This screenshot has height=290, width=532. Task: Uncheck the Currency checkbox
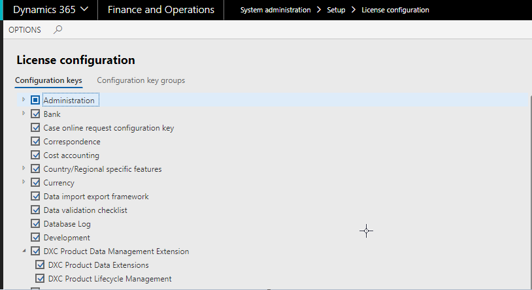click(x=35, y=182)
